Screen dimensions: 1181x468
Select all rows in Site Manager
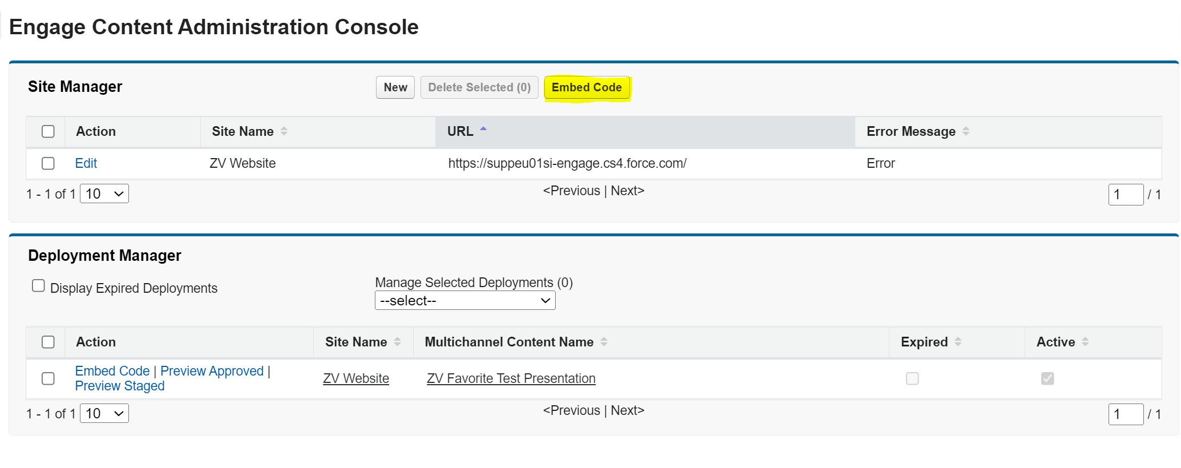(x=48, y=131)
